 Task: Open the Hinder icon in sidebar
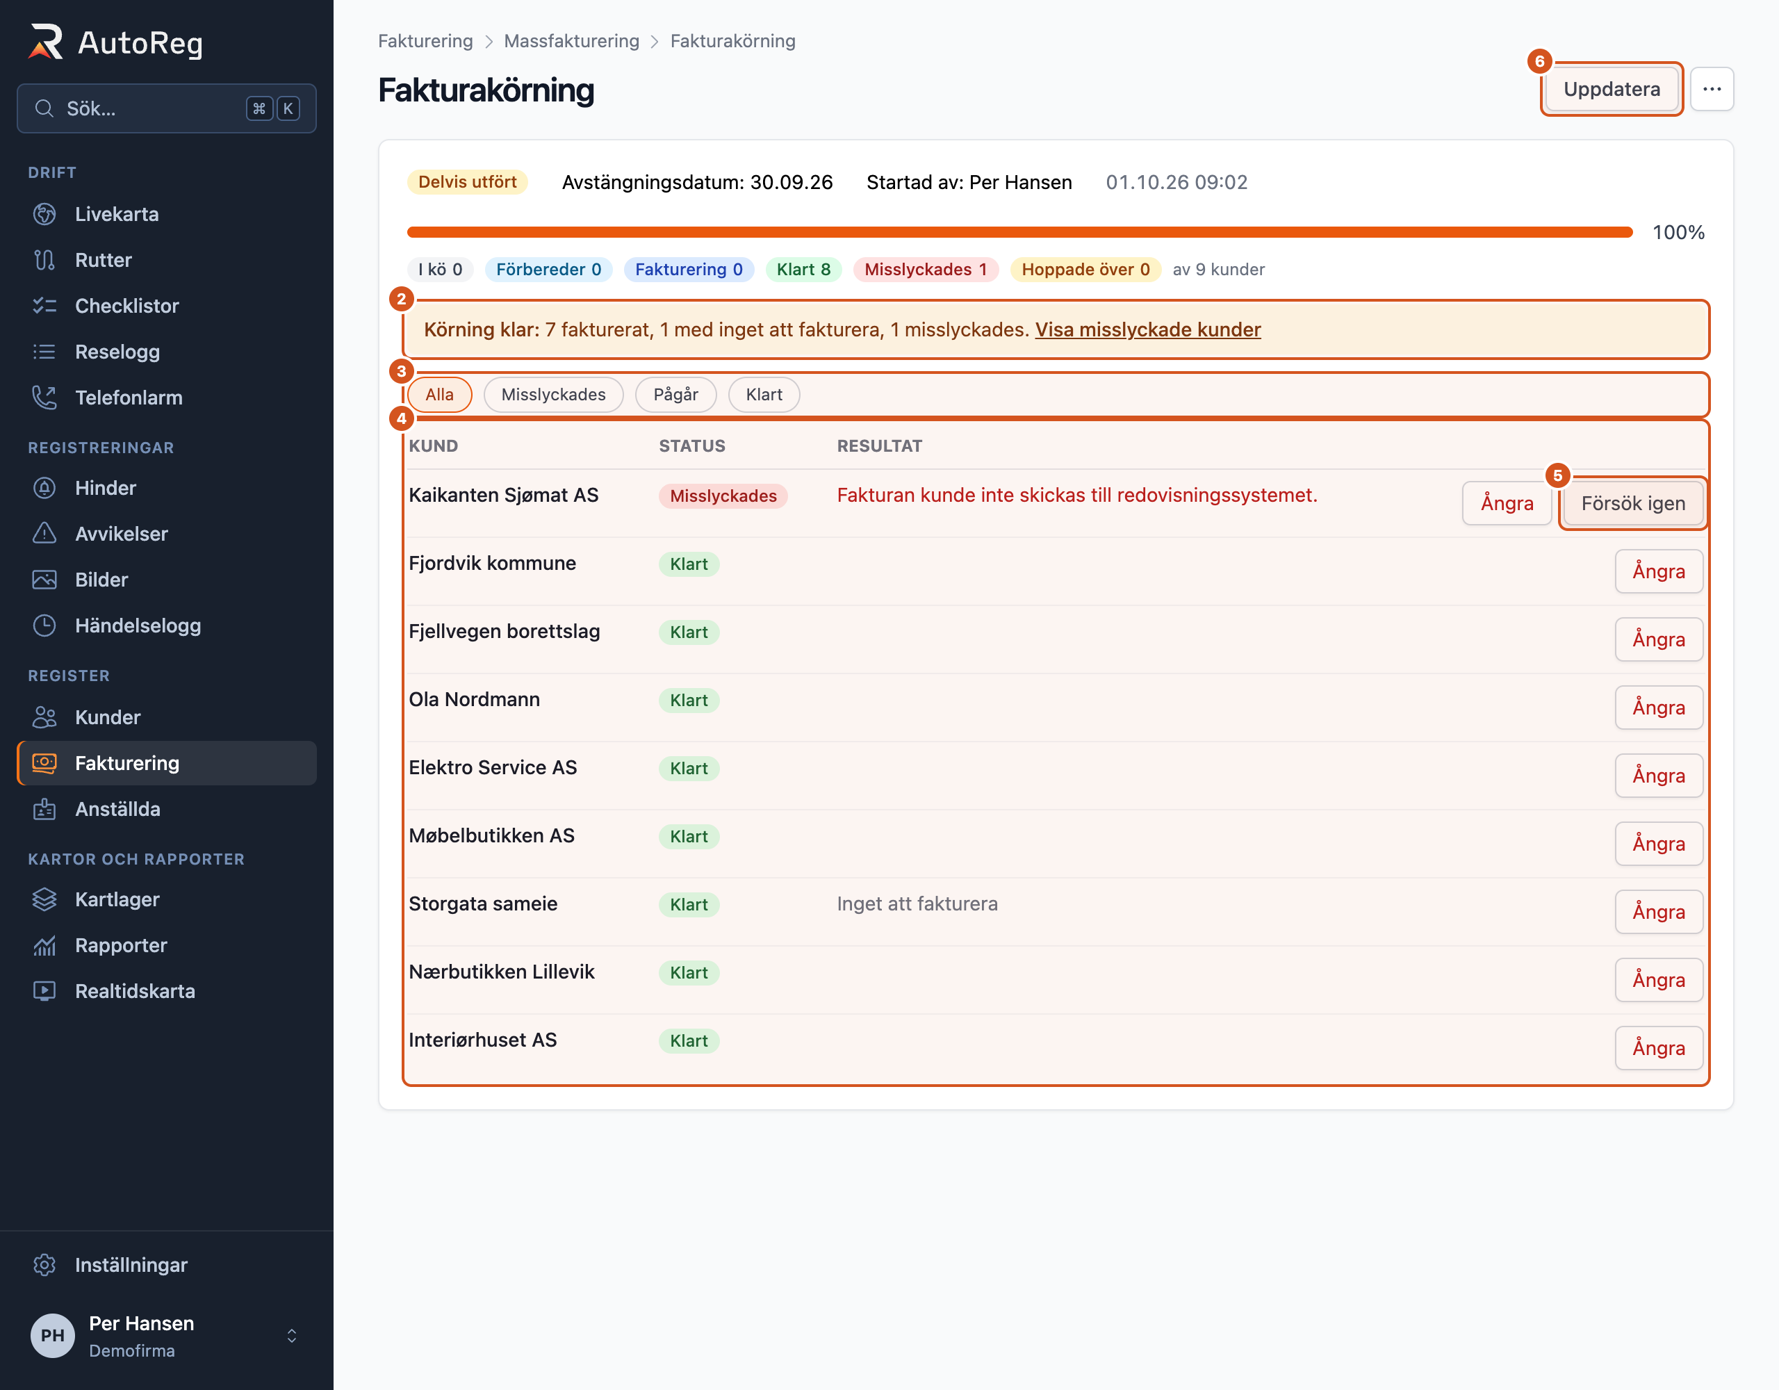[44, 488]
